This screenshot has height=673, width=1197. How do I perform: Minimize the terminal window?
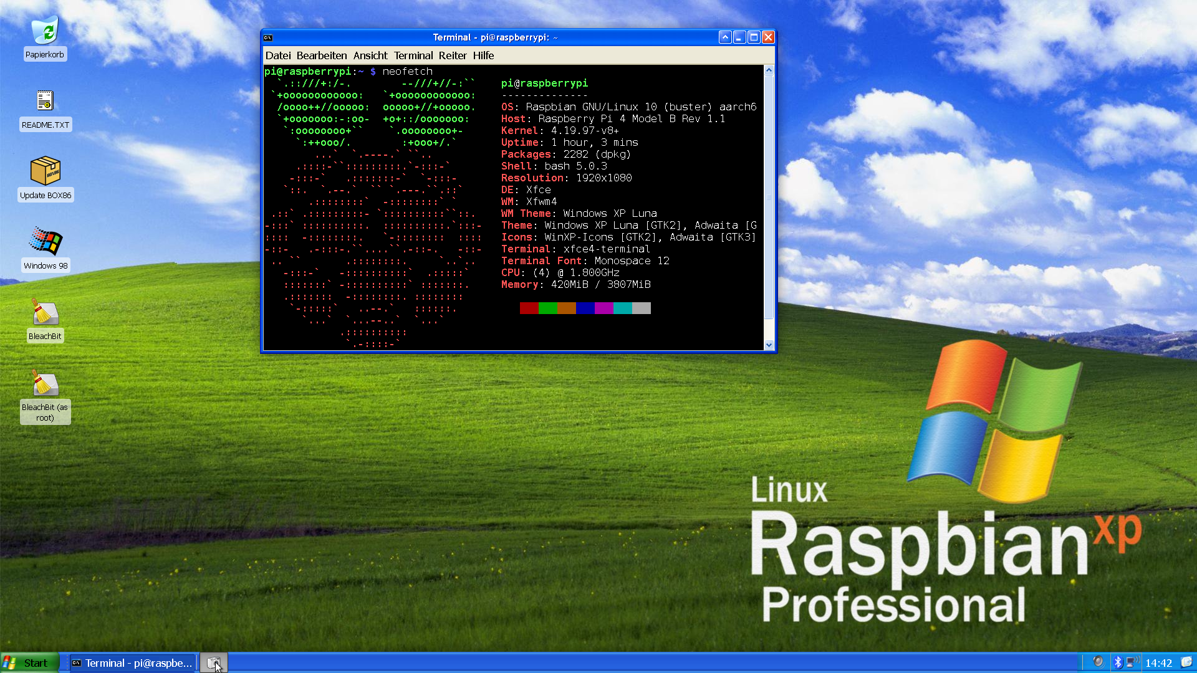[739, 37]
